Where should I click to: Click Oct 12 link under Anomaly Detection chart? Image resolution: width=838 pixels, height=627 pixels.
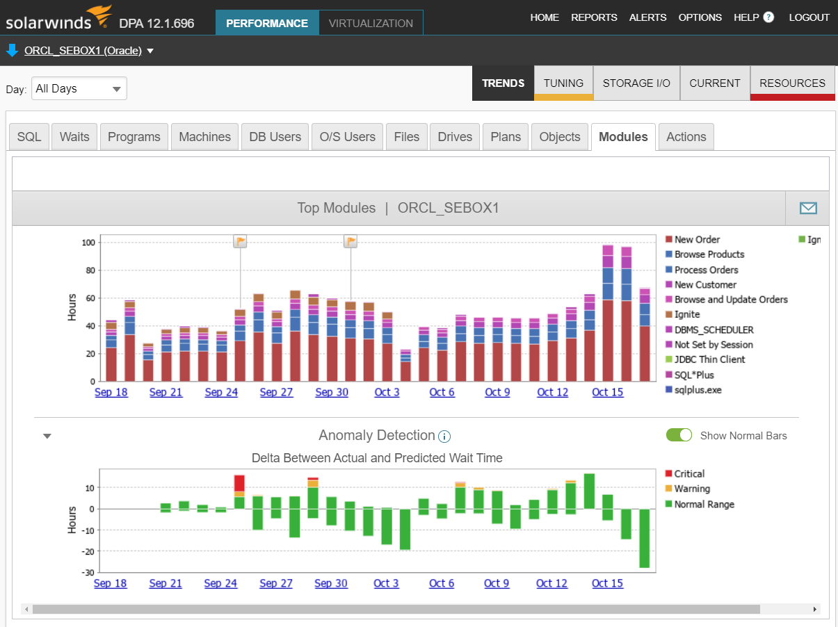(x=551, y=583)
